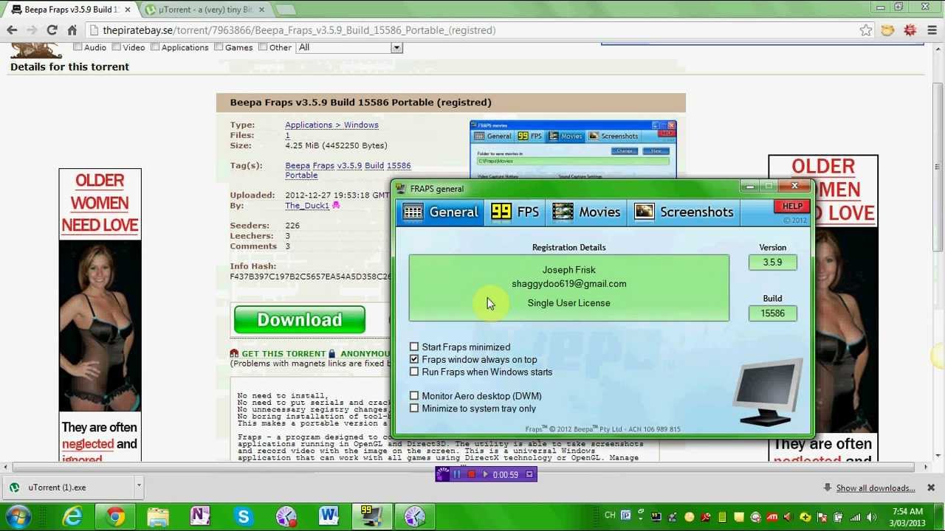Image resolution: width=945 pixels, height=531 pixels.
Task: Open Google Chrome from taskbar
Action: tap(116, 516)
